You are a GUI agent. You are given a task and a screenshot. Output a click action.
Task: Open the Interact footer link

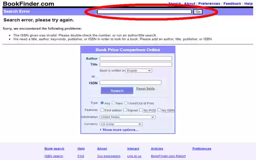tap(133, 148)
